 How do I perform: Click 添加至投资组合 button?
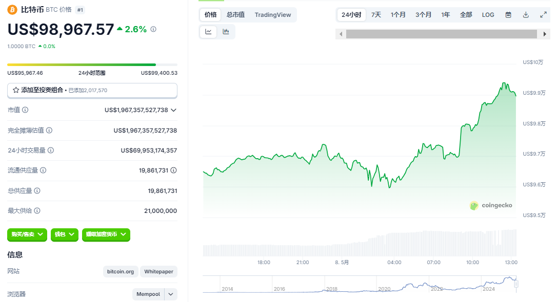92,90
